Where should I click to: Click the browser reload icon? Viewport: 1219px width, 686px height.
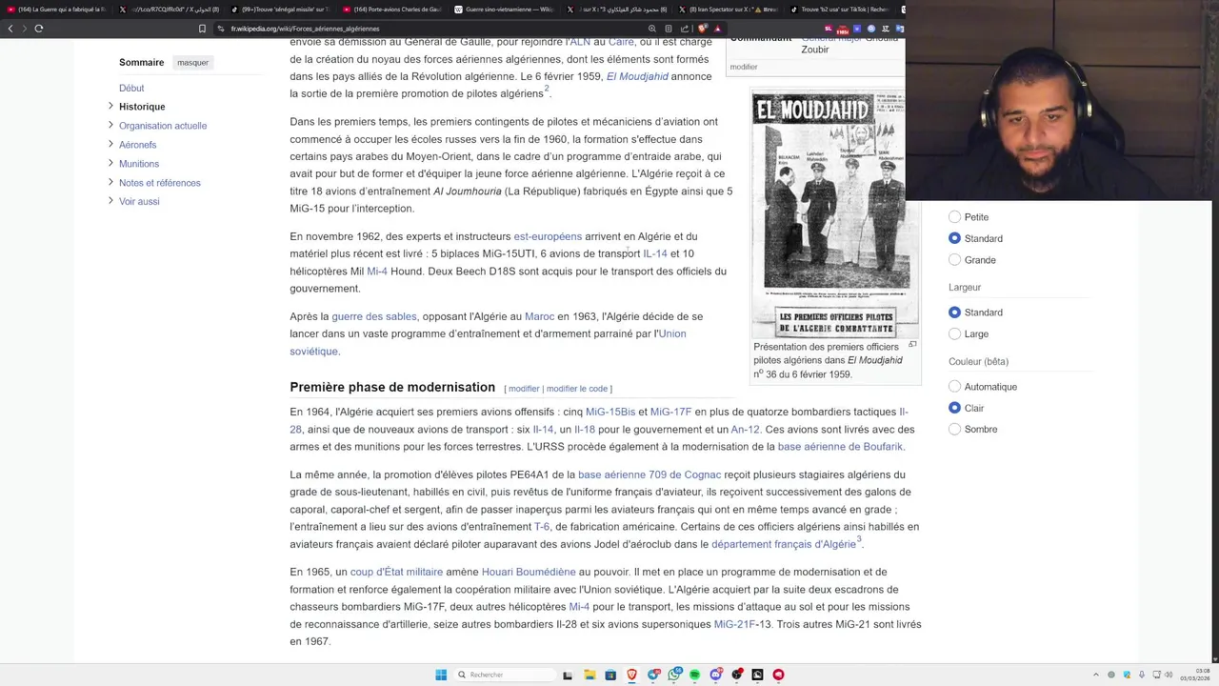tap(39, 29)
